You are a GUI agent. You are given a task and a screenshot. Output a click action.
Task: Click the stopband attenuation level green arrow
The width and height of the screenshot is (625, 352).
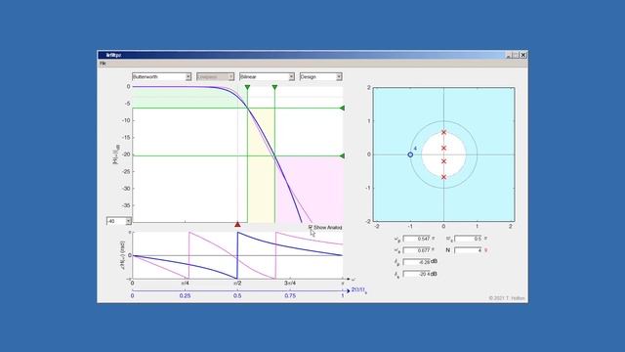click(342, 156)
